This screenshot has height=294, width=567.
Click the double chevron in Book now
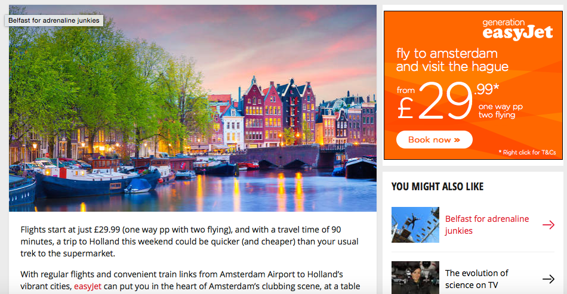pyautogui.click(x=457, y=140)
